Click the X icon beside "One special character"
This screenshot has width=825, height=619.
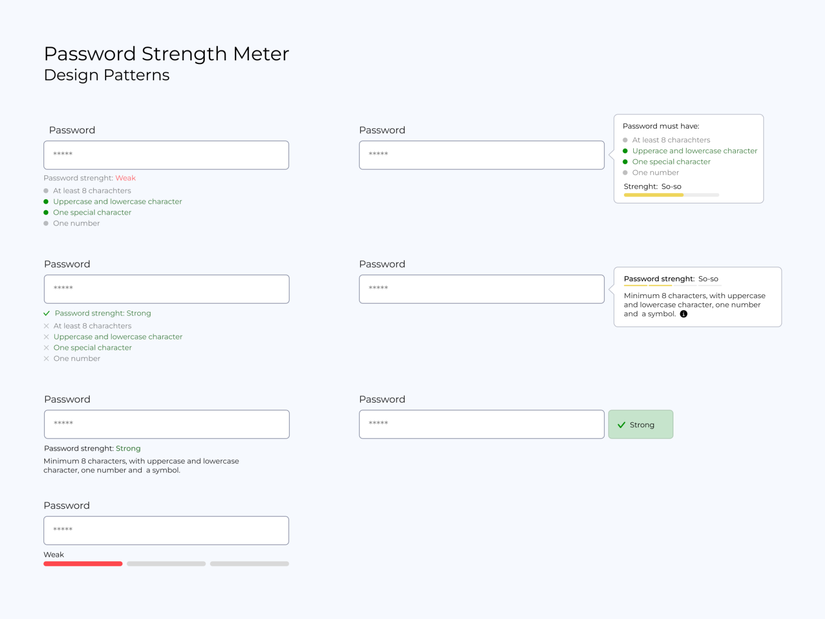pos(46,348)
